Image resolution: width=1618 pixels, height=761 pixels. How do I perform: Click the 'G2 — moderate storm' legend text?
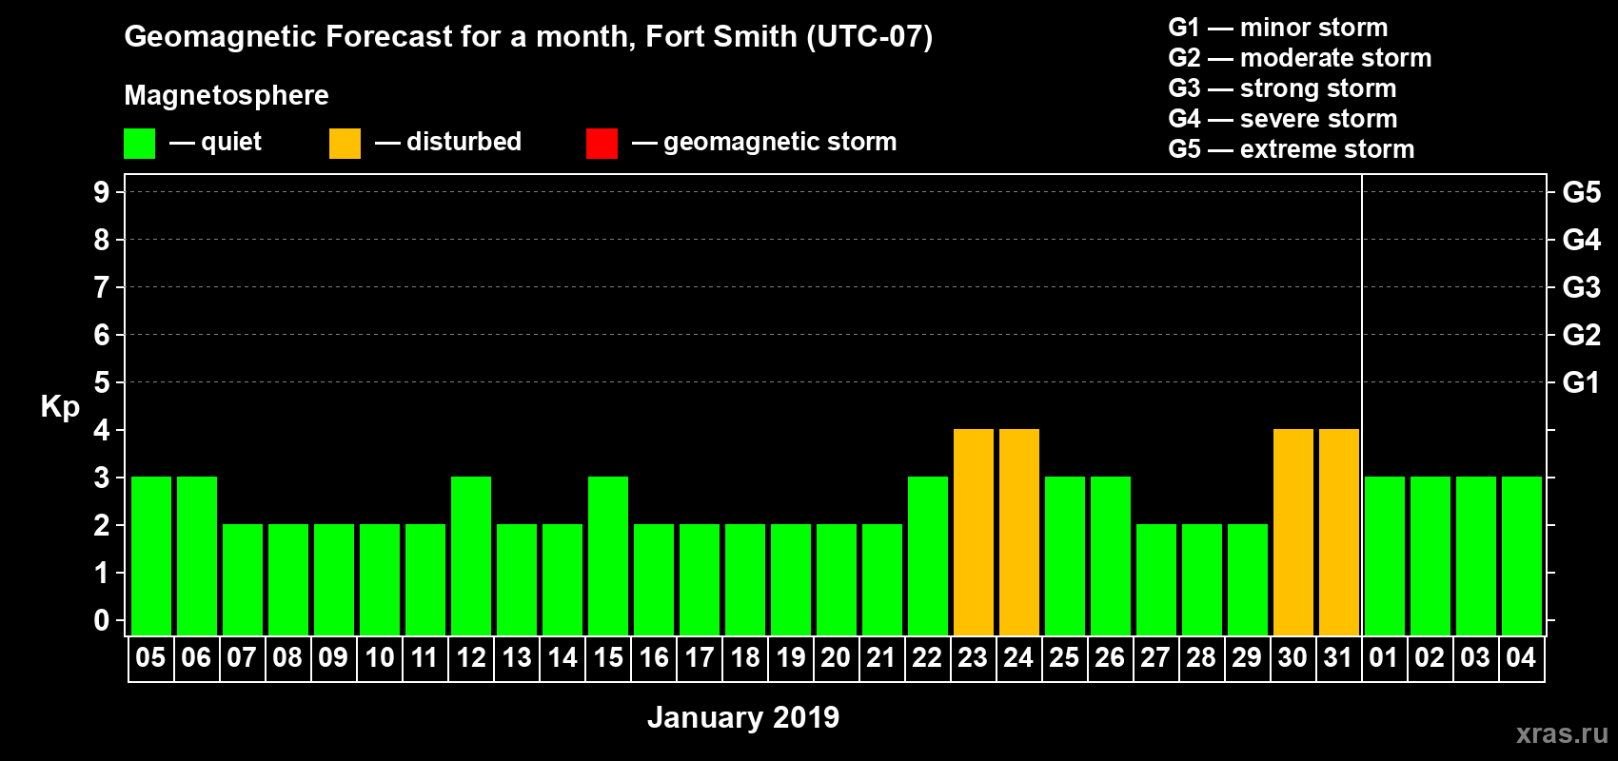[x=1300, y=58]
